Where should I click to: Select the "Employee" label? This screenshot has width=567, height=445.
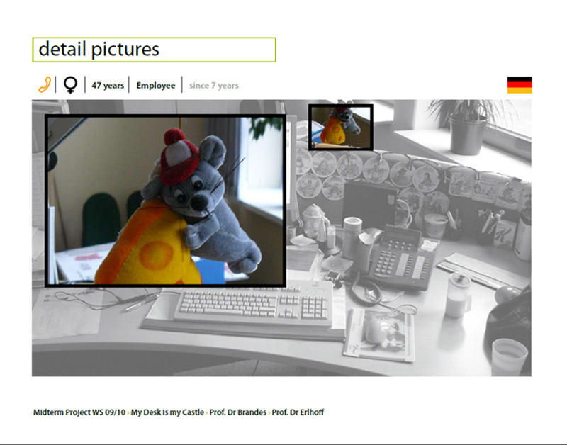click(155, 86)
